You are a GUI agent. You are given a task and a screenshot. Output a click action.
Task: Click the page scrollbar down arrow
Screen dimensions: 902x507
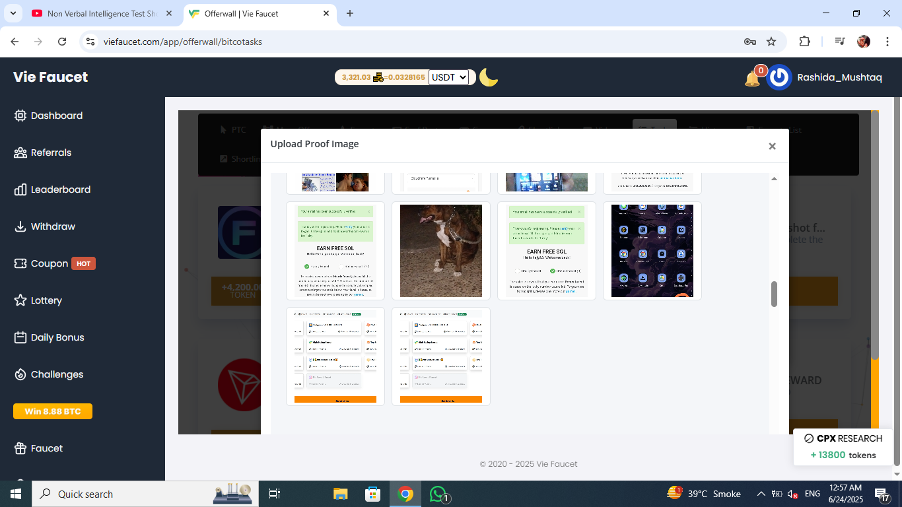tap(897, 474)
